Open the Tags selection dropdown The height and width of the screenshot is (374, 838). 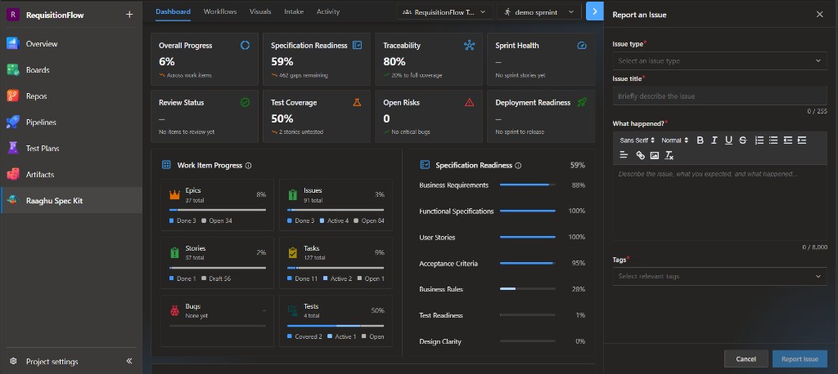(x=719, y=276)
